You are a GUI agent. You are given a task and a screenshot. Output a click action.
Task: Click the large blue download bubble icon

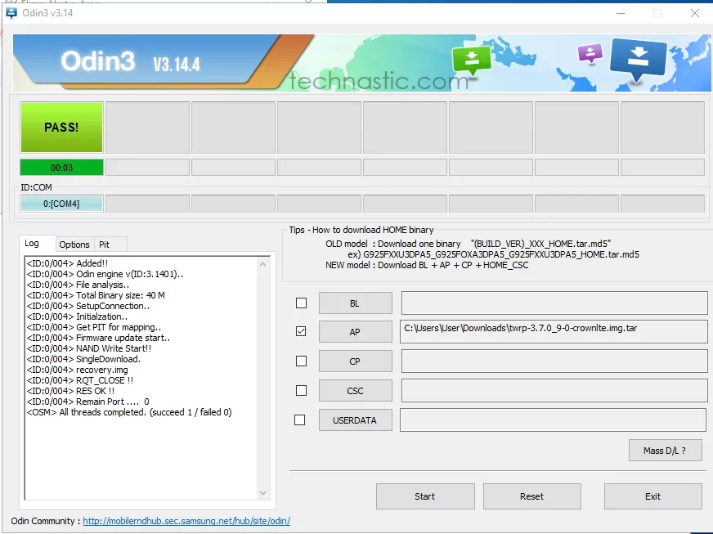pyautogui.click(x=638, y=60)
